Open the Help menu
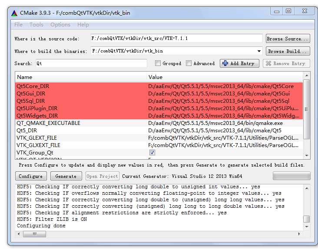Viewport: 318px width, 249px height. click(83, 25)
